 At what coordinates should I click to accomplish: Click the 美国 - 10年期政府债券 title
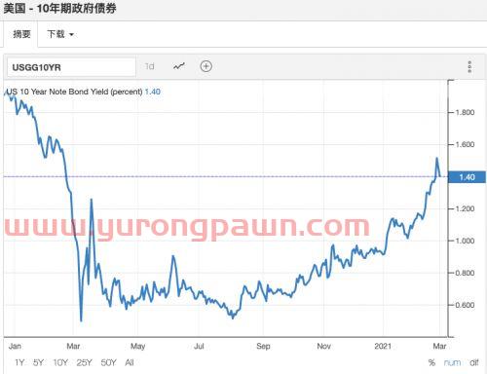(59, 9)
